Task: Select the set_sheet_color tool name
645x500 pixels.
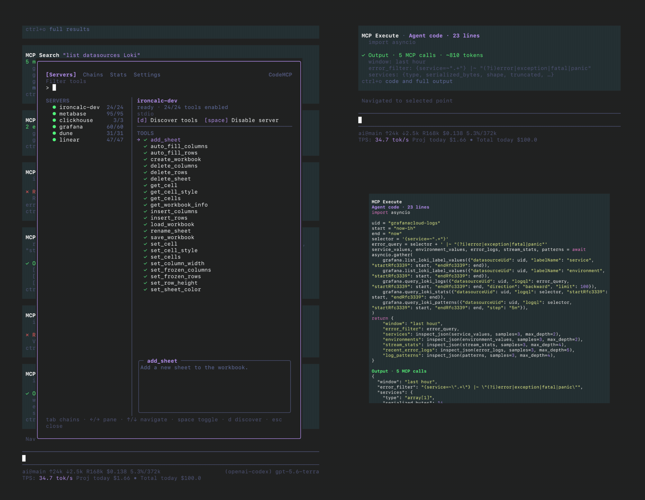Action: (176, 290)
